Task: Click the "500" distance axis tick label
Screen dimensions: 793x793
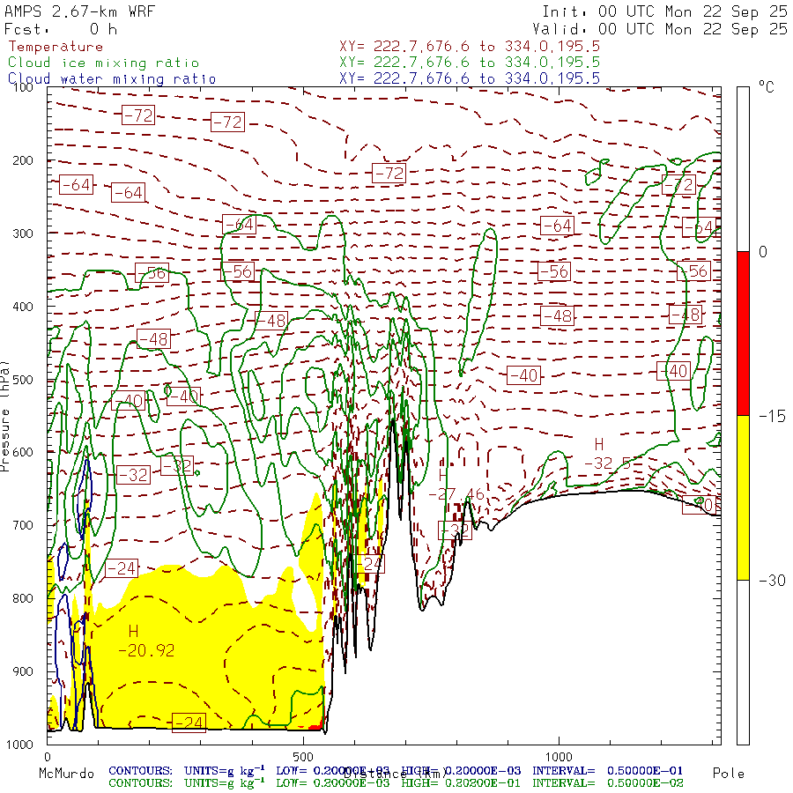Action: click(x=303, y=757)
